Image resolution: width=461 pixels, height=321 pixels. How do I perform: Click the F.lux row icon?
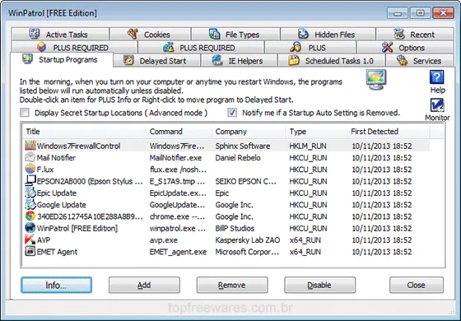coord(30,169)
